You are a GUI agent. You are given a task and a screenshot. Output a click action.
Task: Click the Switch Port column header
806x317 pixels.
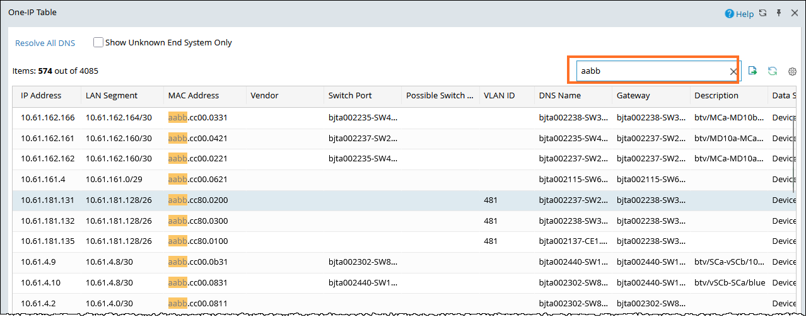(x=350, y=96)
